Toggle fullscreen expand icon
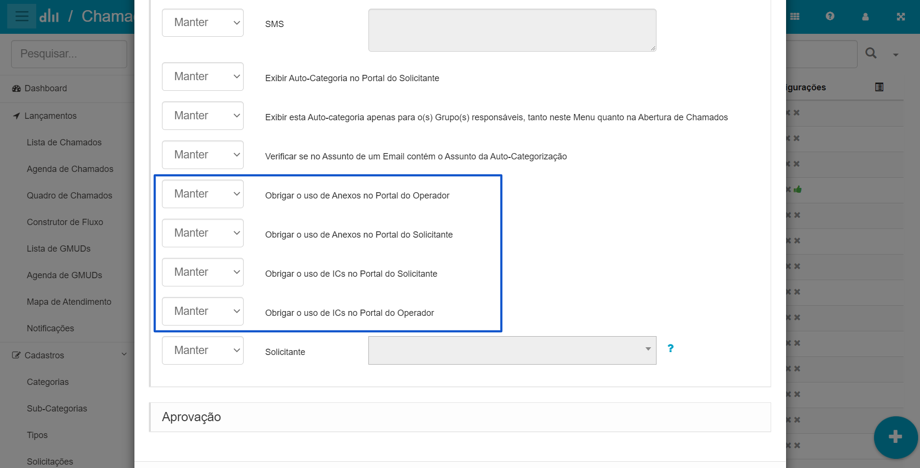This screenshot has height=468, width=920. pos(901,16)
